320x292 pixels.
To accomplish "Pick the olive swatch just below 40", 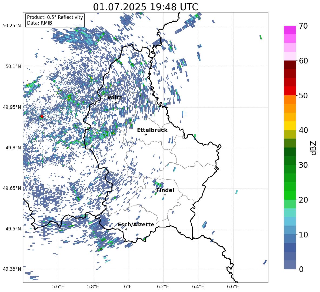I will (x=290, y=134).
